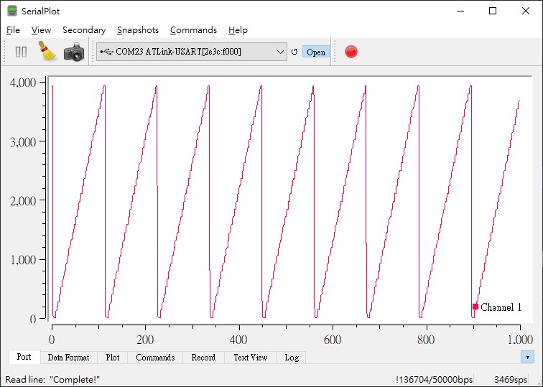Open the Snapshots menu
Viewport: 543px width, 387px height.
(x=138, y=30)
